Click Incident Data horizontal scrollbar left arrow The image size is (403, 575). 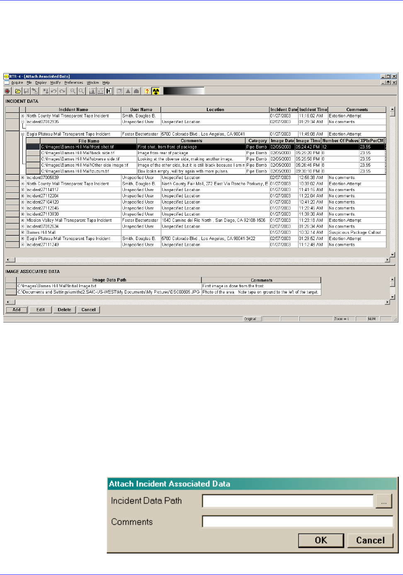point(7,260)
